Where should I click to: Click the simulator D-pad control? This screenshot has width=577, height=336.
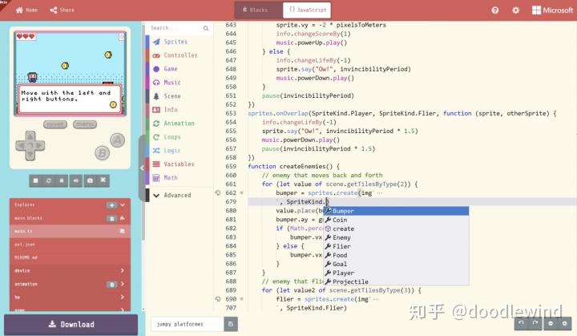30,146
